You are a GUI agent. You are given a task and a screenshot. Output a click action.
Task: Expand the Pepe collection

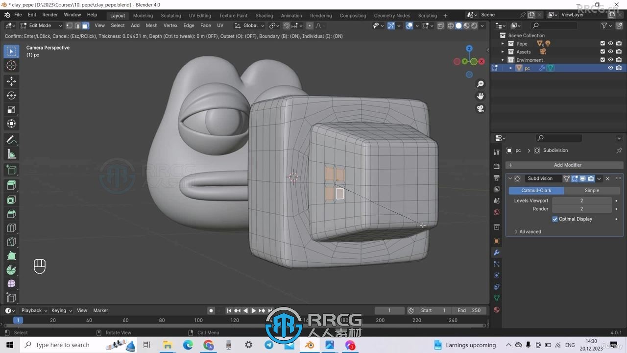[x=503, y=44]
